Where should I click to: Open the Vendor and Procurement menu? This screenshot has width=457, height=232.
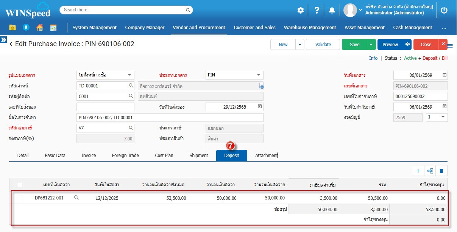[199, 28]
